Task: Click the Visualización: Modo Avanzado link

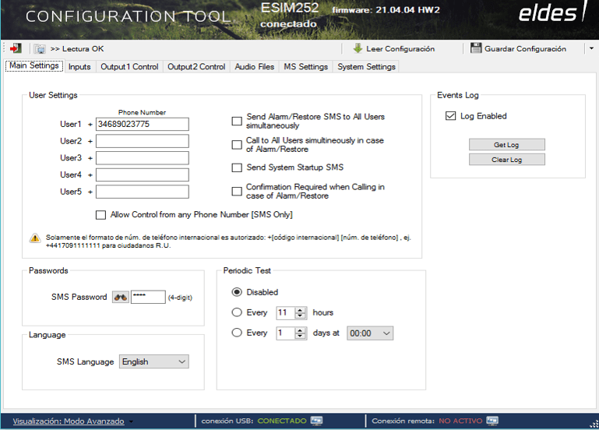Action: (69, 421)
